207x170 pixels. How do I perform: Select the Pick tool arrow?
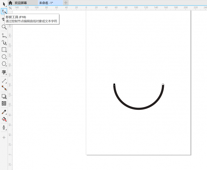tap(4, 4)
